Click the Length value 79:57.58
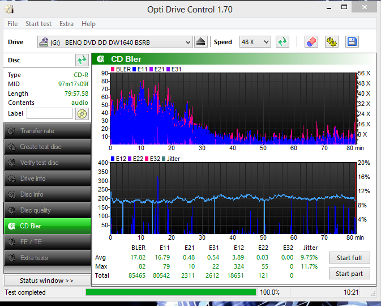 [76, 93]
